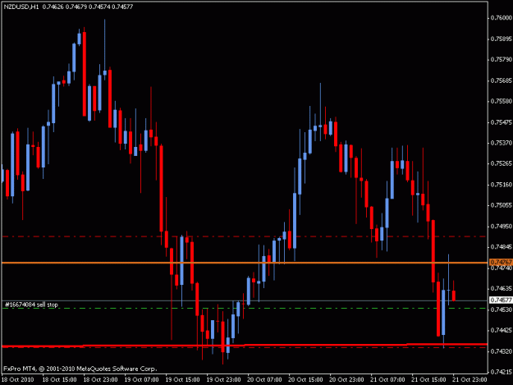Click the 0.75055 price scale value
The image size is (513, 385).
[501, 205]
